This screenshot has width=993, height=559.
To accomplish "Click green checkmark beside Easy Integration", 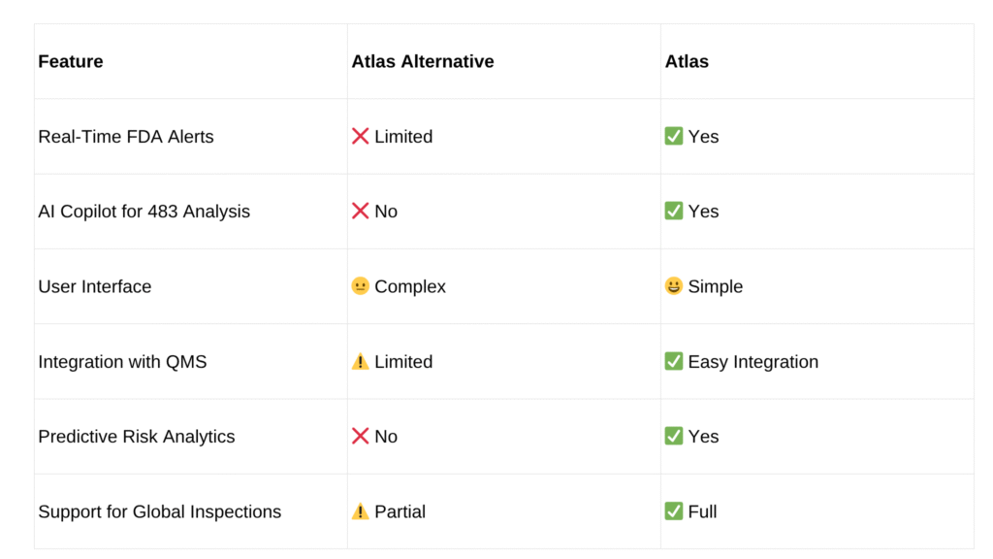I will pyautogui.click(x=674, y=361).
